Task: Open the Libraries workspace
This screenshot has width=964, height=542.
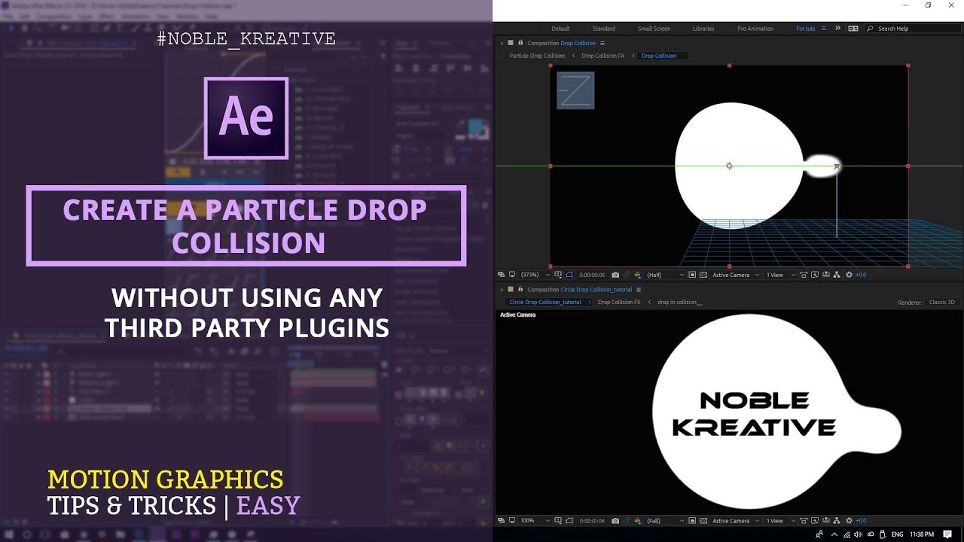Action: click(x=703, y=29)
